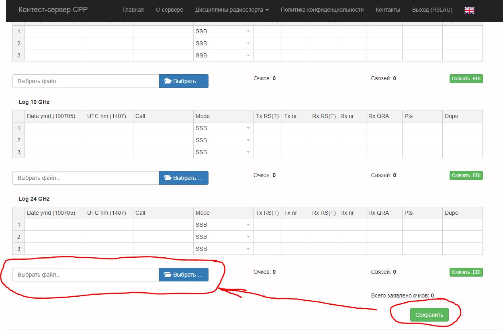Expand the Дисциплины радиоспорта menu
Image resolution: width=503 pixels, height=330 pixels.
click(x=232, y=10)
